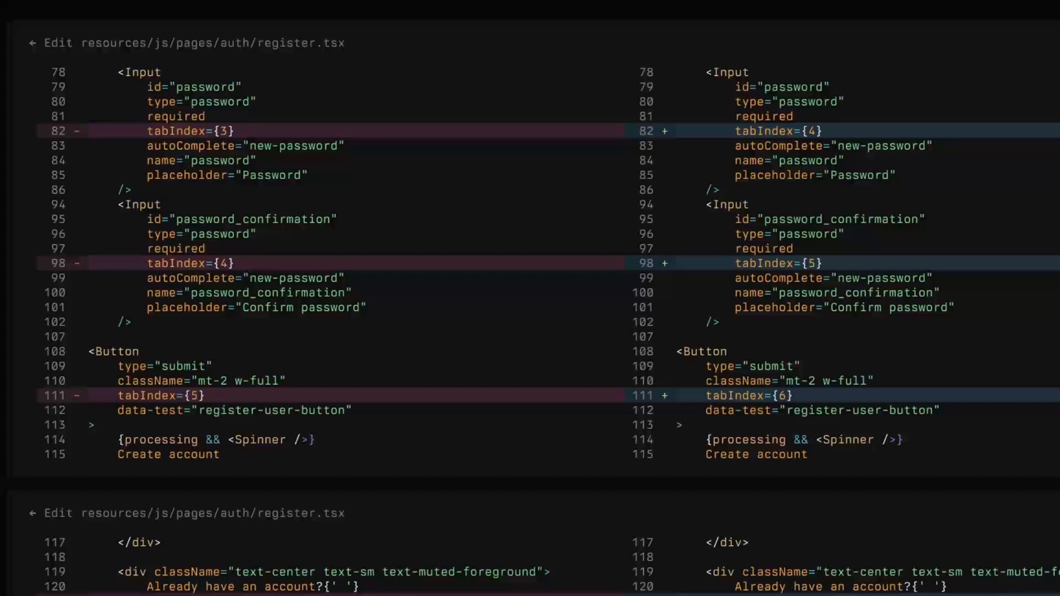
Task: Click the back arrow beside the upper Edit register.tsx header
Action: tap(32, 43)
